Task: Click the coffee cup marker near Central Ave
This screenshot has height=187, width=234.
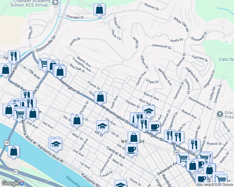Action: pos(131,150)
